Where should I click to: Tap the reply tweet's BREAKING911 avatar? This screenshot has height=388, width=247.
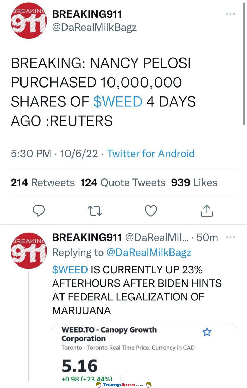[29, 251]
